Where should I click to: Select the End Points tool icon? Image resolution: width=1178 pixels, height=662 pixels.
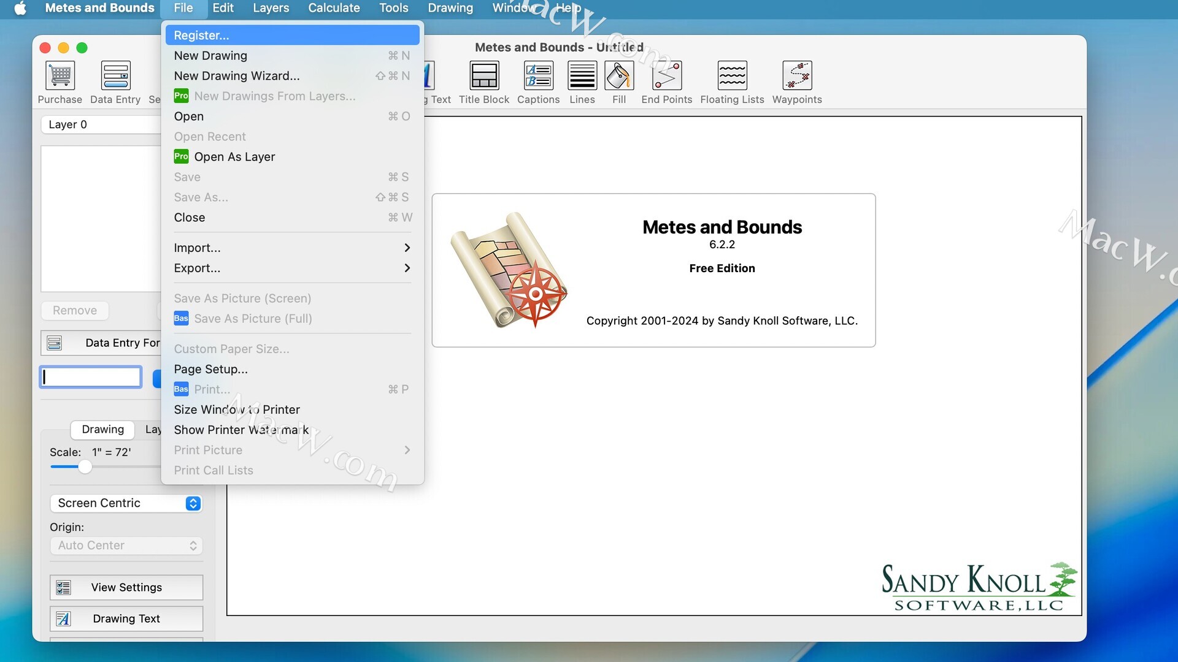click(x=667, y=75)
